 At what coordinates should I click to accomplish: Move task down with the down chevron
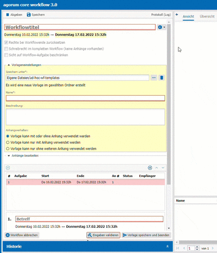click(x=163, y=168)
